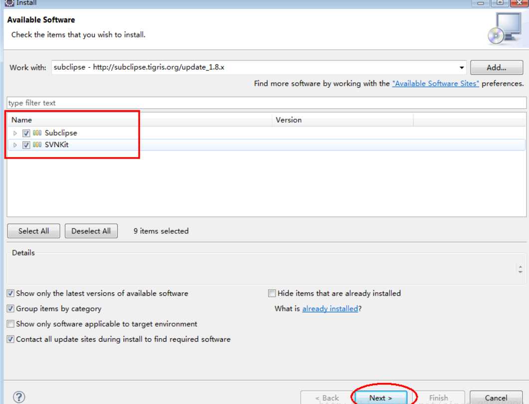
Task: Click the Name column header
Action: (139, 120)
